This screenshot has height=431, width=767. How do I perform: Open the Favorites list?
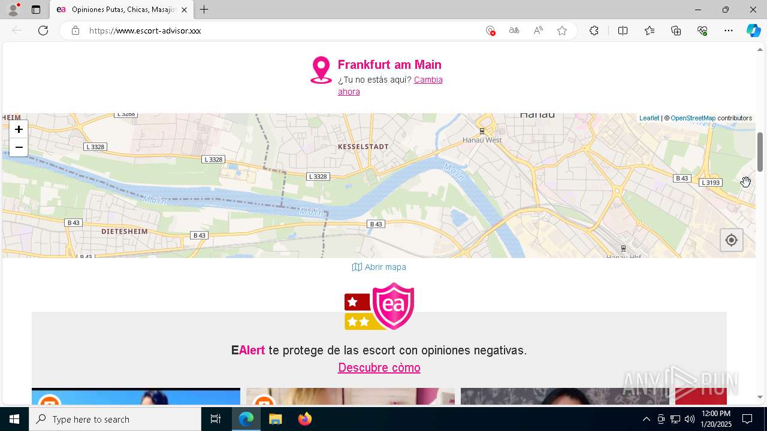(x=650, y=31)
